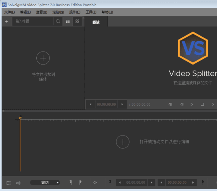Open the 操作(C) menu
This screenshot has width=217, height=191.
75,12
